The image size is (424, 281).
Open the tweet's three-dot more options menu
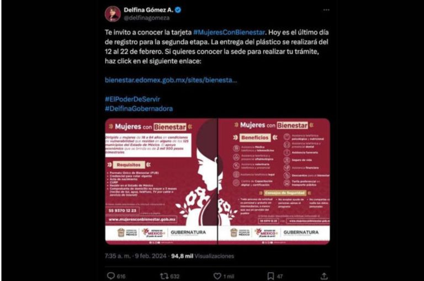326,10
